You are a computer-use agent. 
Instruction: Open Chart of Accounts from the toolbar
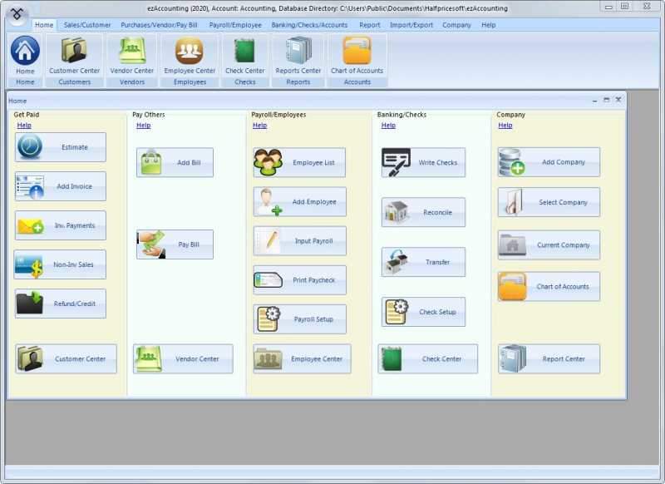[x=356, y=58]
